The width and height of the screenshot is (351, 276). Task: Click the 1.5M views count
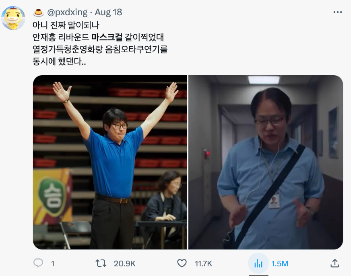coord(280,264)
